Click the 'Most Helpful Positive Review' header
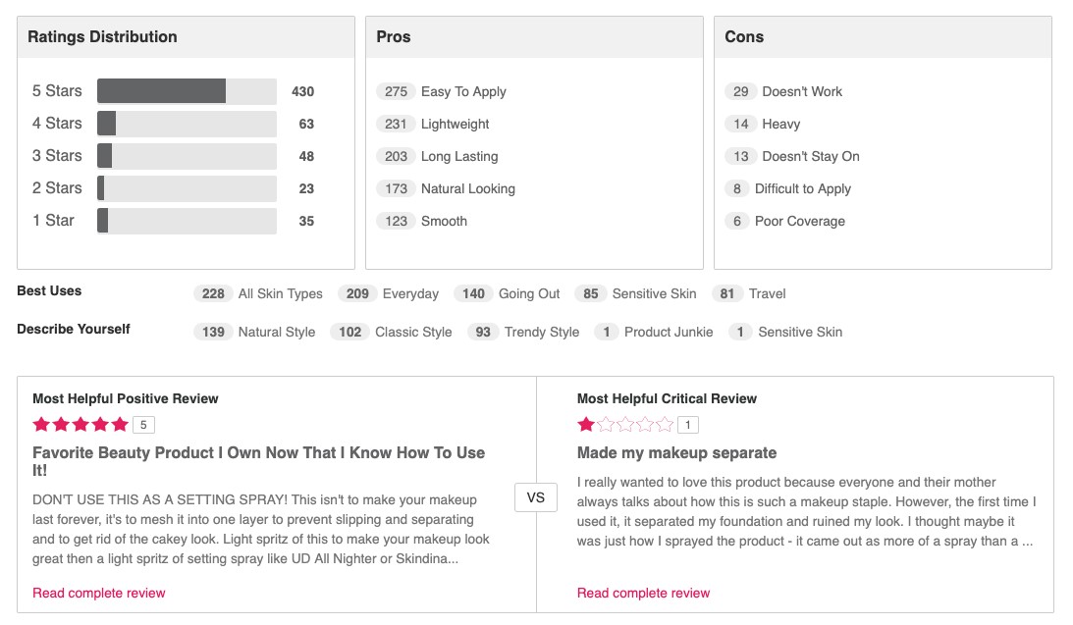 coord(125,398)
